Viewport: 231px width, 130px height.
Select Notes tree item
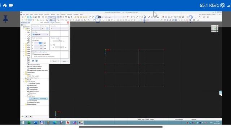click(x=31, y=95)
